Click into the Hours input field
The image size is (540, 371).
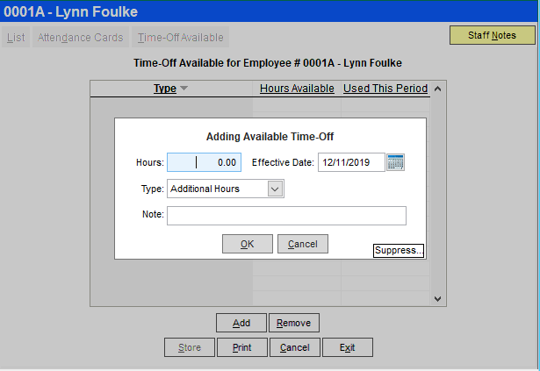point(204,162)
